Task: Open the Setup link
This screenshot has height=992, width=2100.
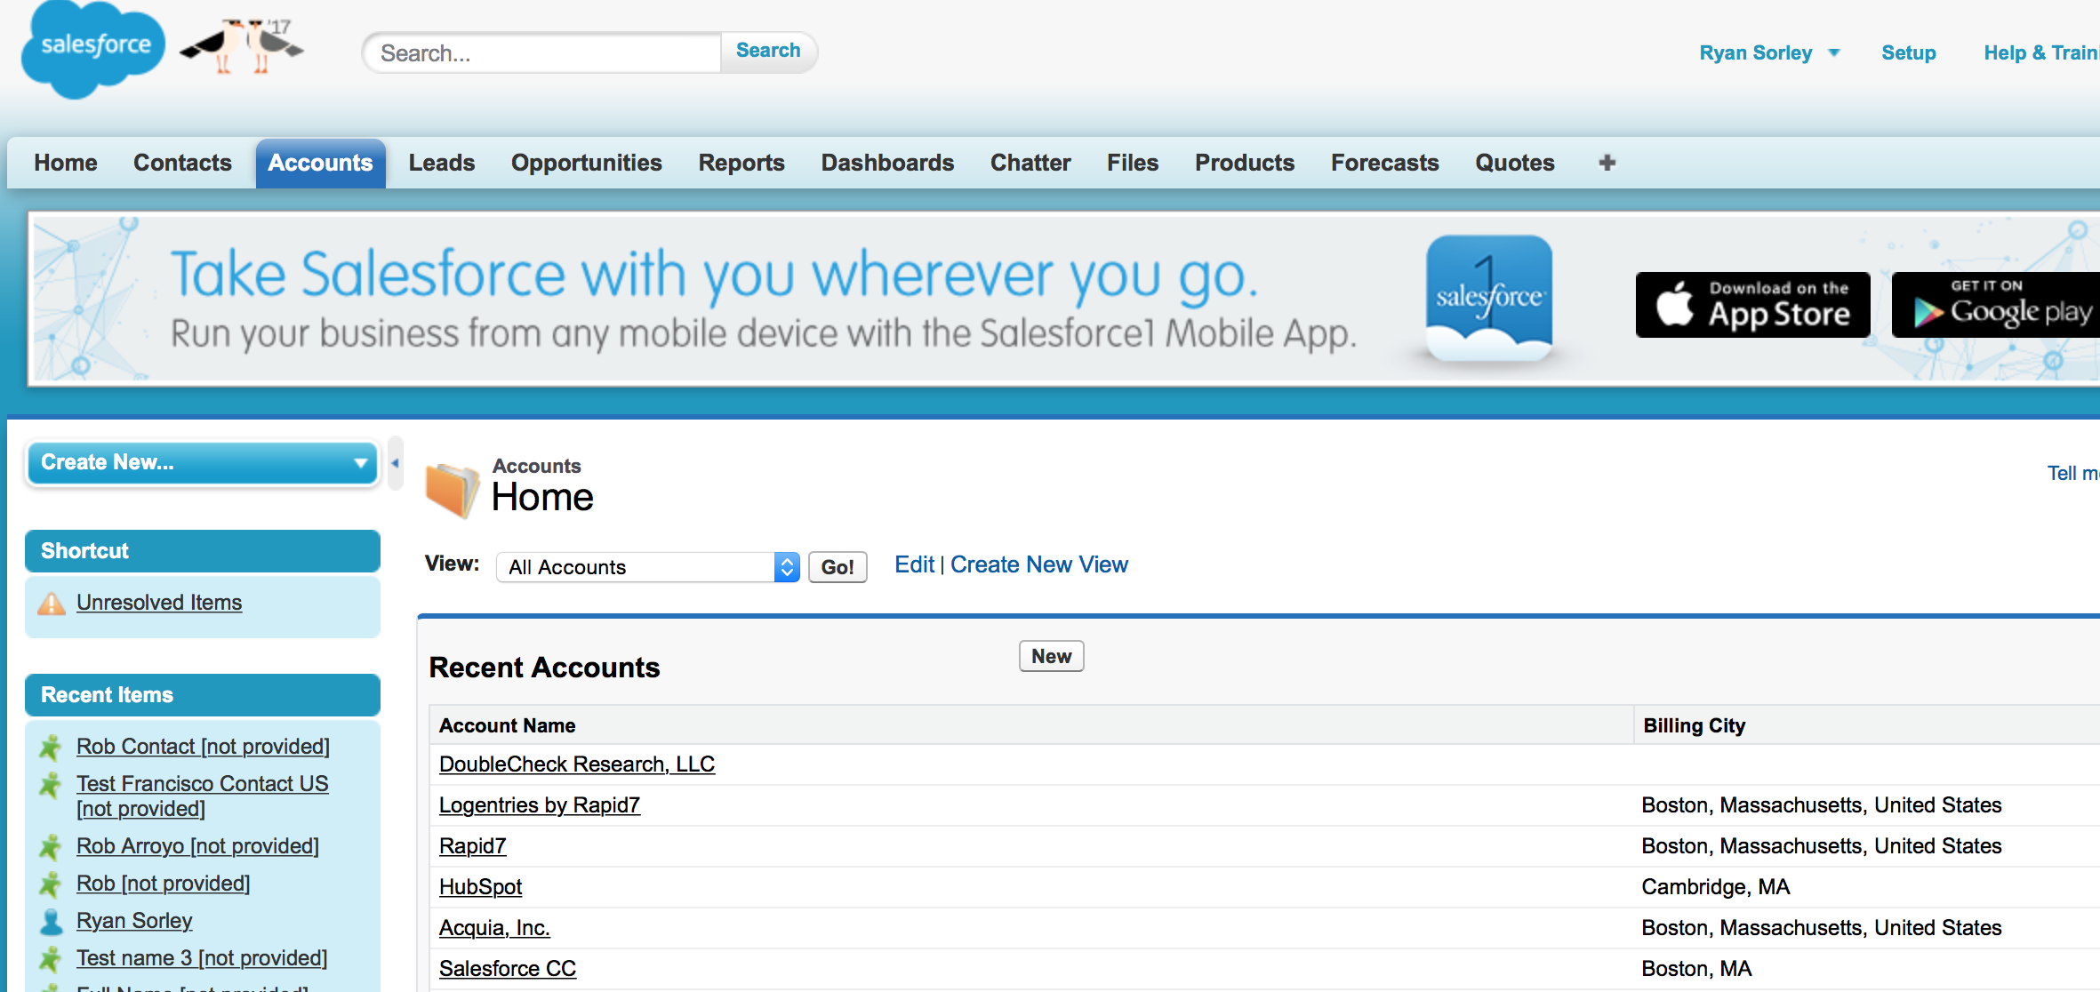Action: point(1909,53)
